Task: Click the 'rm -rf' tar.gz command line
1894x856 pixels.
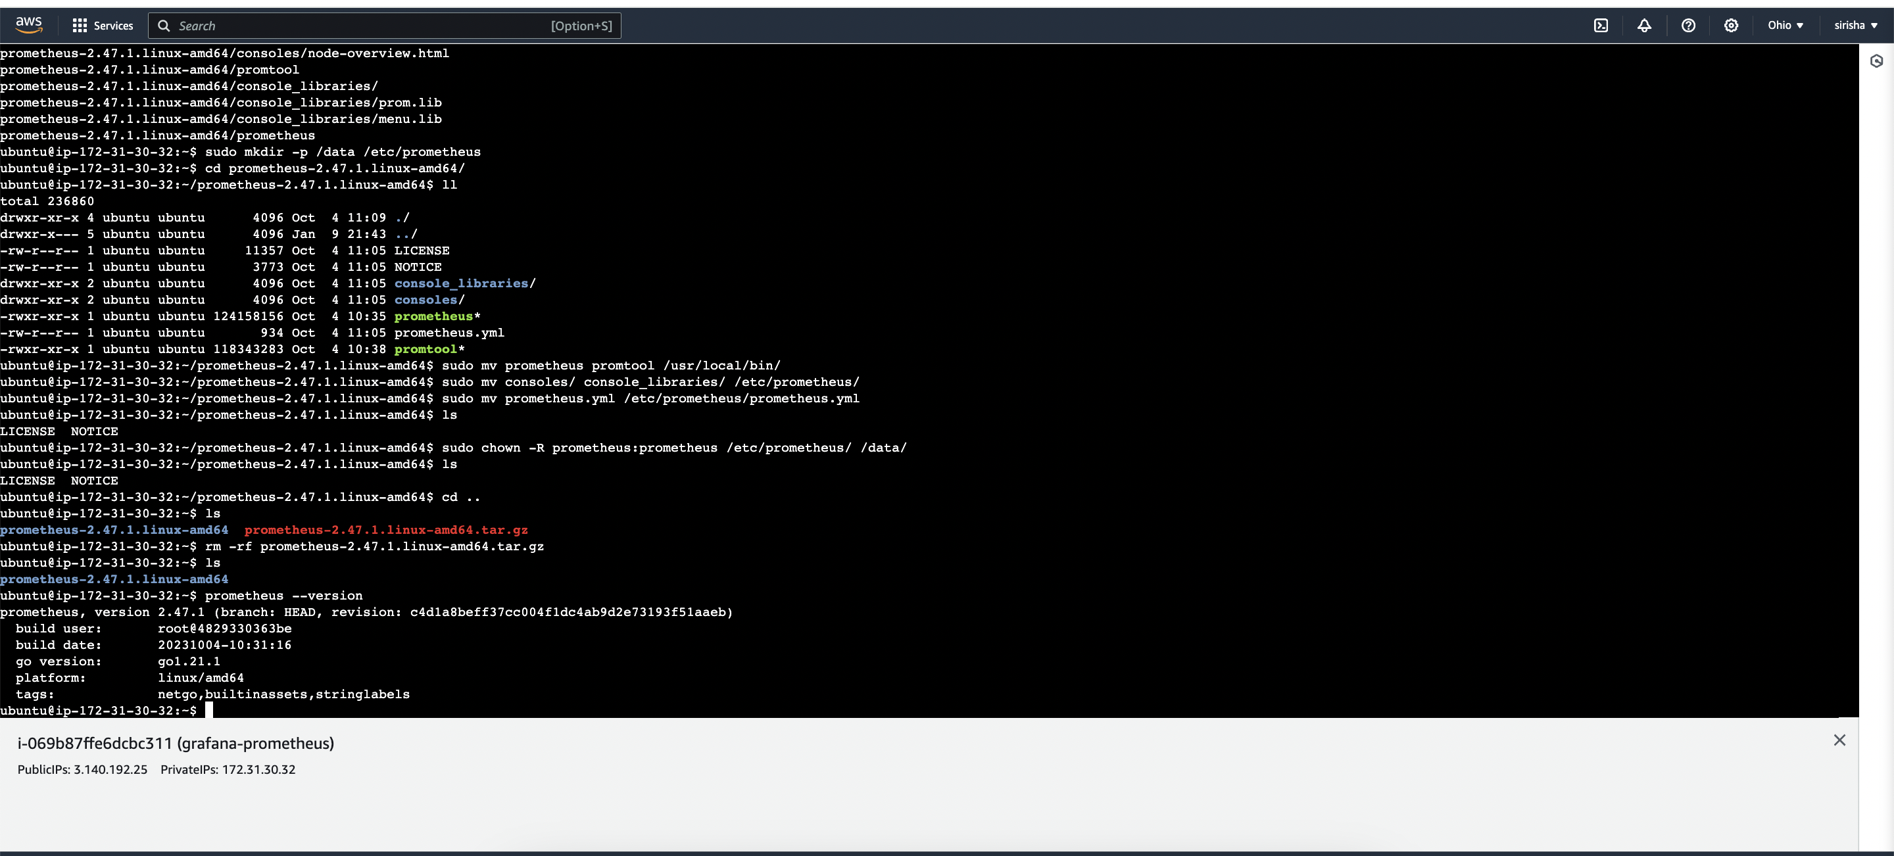Action: pos(272,546)
